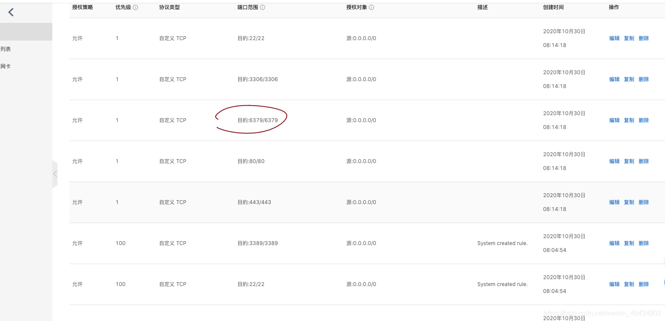Delete the priority 100 port 22/22 rule
The image size is (665, 321).
pyautogui.click(x=643, y=284)
